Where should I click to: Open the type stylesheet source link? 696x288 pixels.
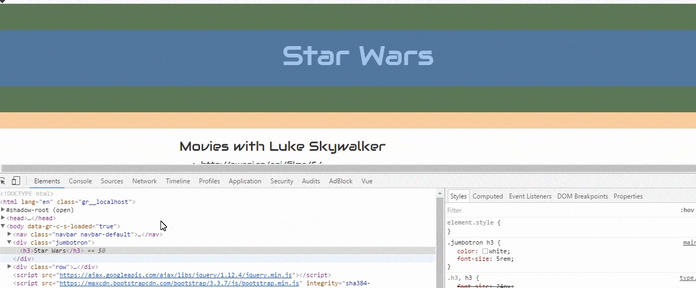[687, 278]
